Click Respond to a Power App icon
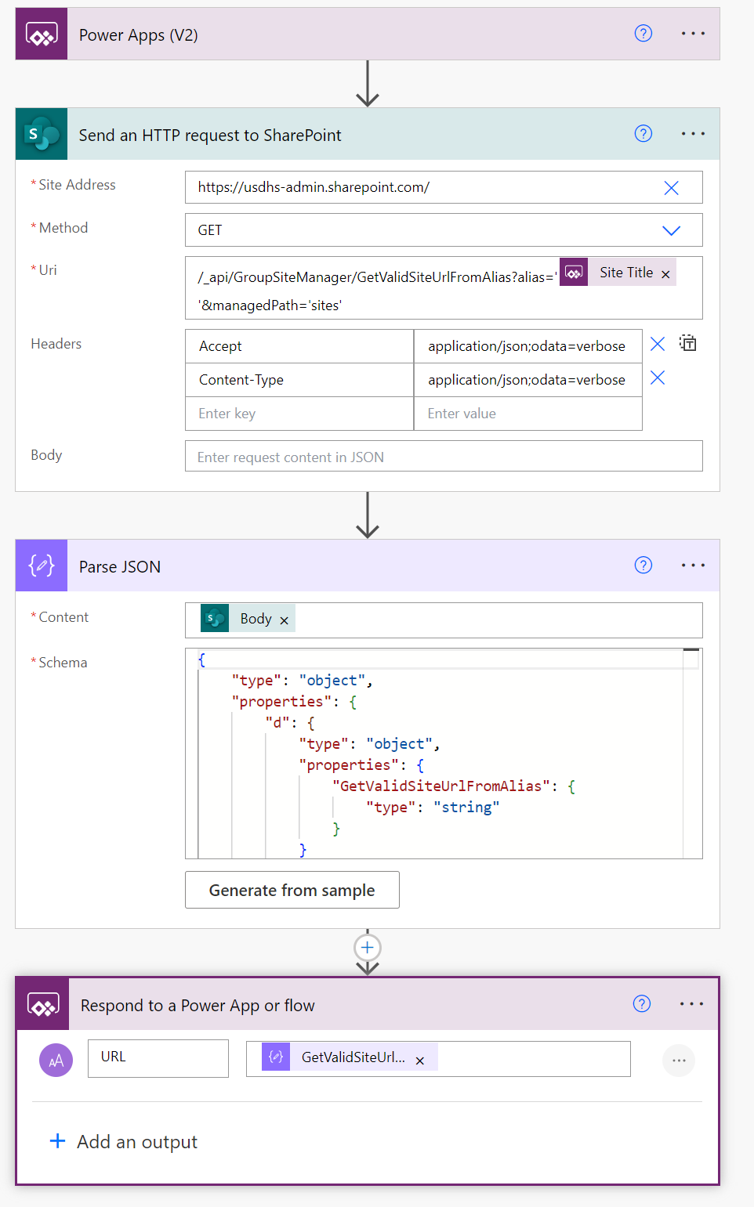Screen dimensions: 754x1207 [43, 1004]
